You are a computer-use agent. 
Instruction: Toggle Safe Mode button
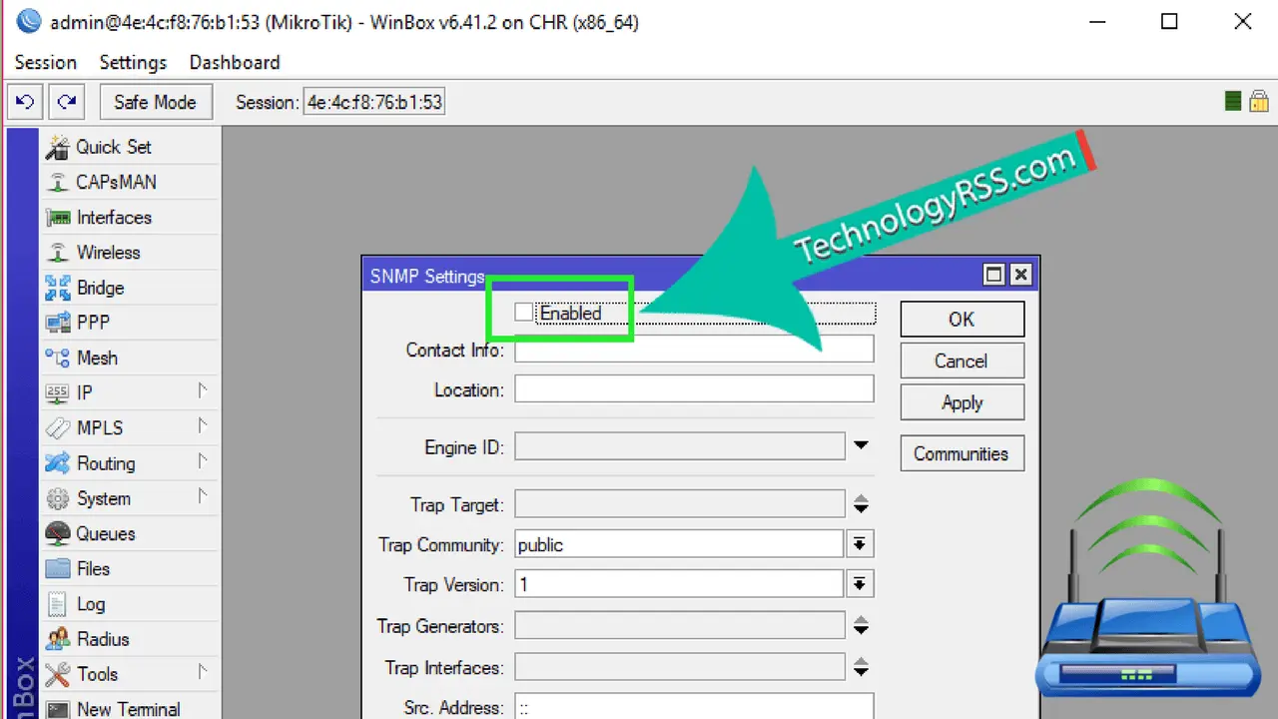click(155, 102)
